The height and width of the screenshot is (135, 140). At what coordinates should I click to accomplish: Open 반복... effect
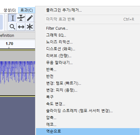point(88,69)
